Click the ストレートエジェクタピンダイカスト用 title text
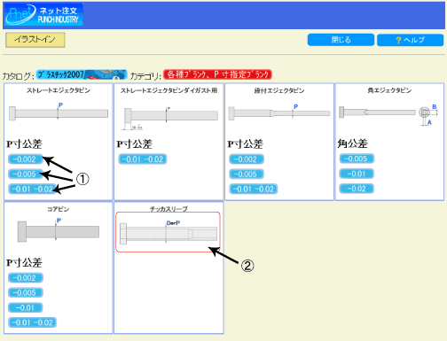 [169, 90]
